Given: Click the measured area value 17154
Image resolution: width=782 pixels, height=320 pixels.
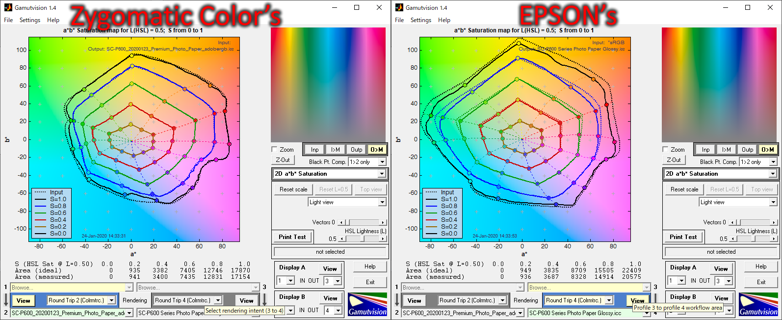Looking at the screenshot, I should pyautogui.click(x=240, y=277).
